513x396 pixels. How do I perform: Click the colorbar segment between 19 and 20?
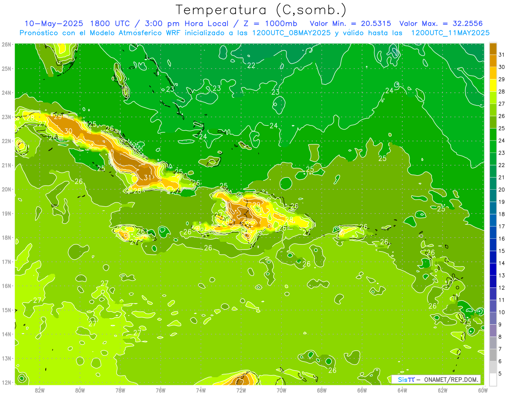tap(493, 196)
